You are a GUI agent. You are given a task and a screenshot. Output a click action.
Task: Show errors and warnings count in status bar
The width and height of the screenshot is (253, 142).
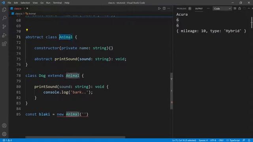7,140
